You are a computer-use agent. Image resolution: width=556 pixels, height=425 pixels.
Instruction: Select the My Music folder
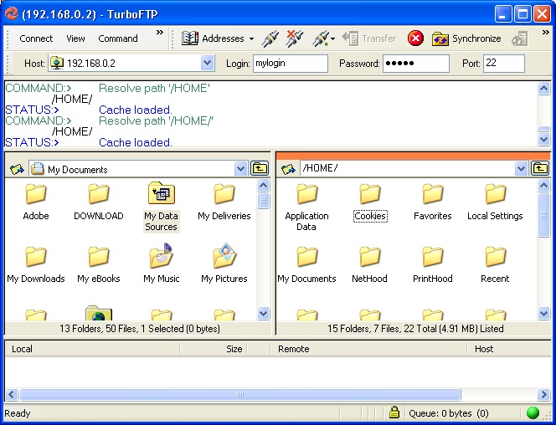coord(162,264)
